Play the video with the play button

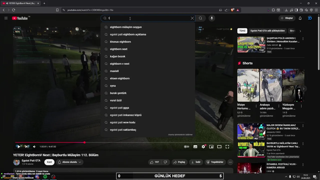(19, 147)
